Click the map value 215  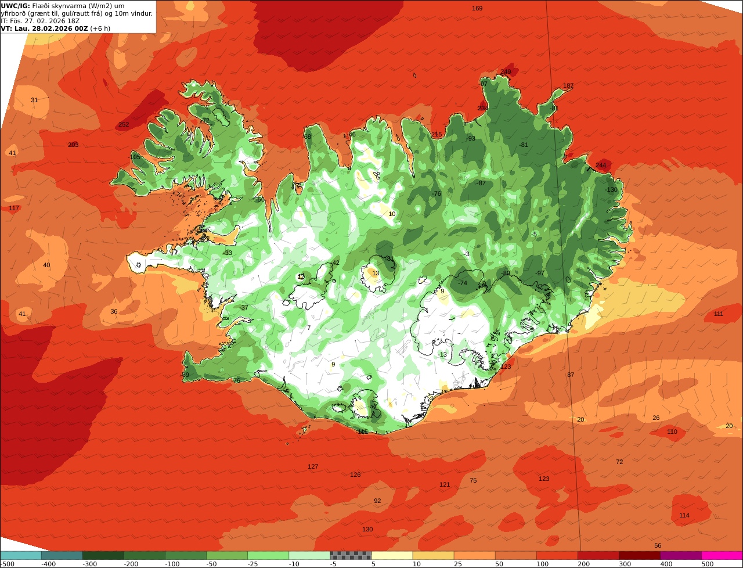(437, 134)
